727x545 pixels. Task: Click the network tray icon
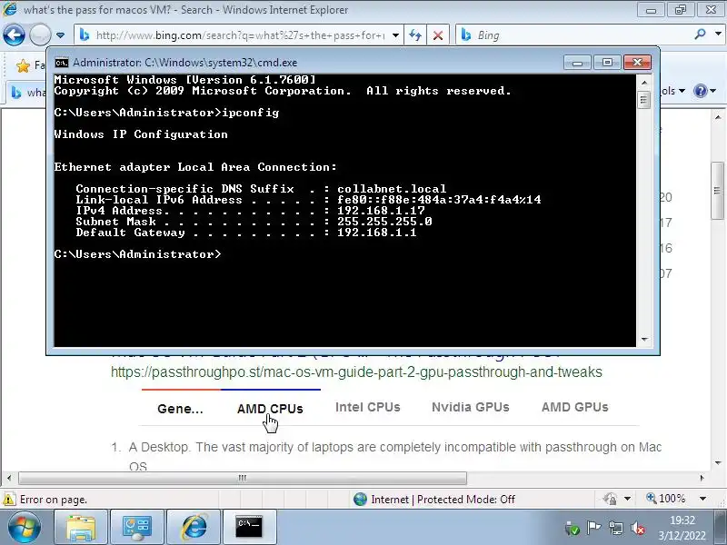click(616, 528)
